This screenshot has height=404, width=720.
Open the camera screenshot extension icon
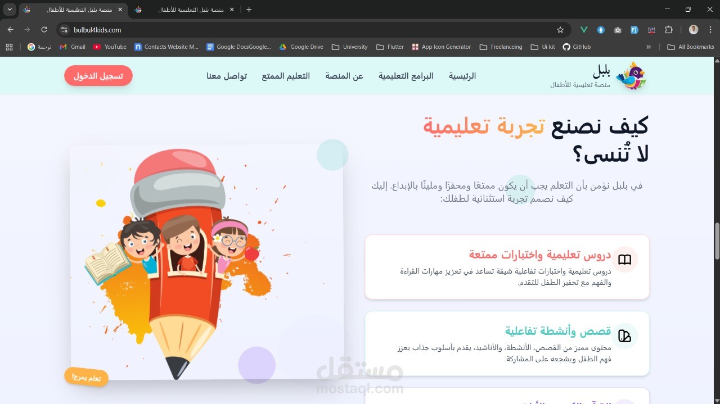618,30
